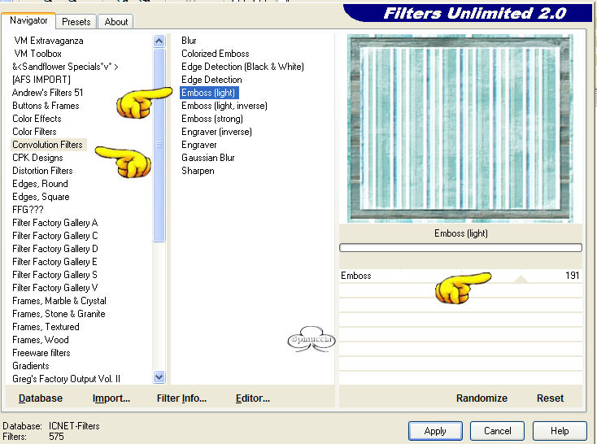Select Frames, Marble & Crystal category
Screen dimensions: 597x444
point(59,300)
